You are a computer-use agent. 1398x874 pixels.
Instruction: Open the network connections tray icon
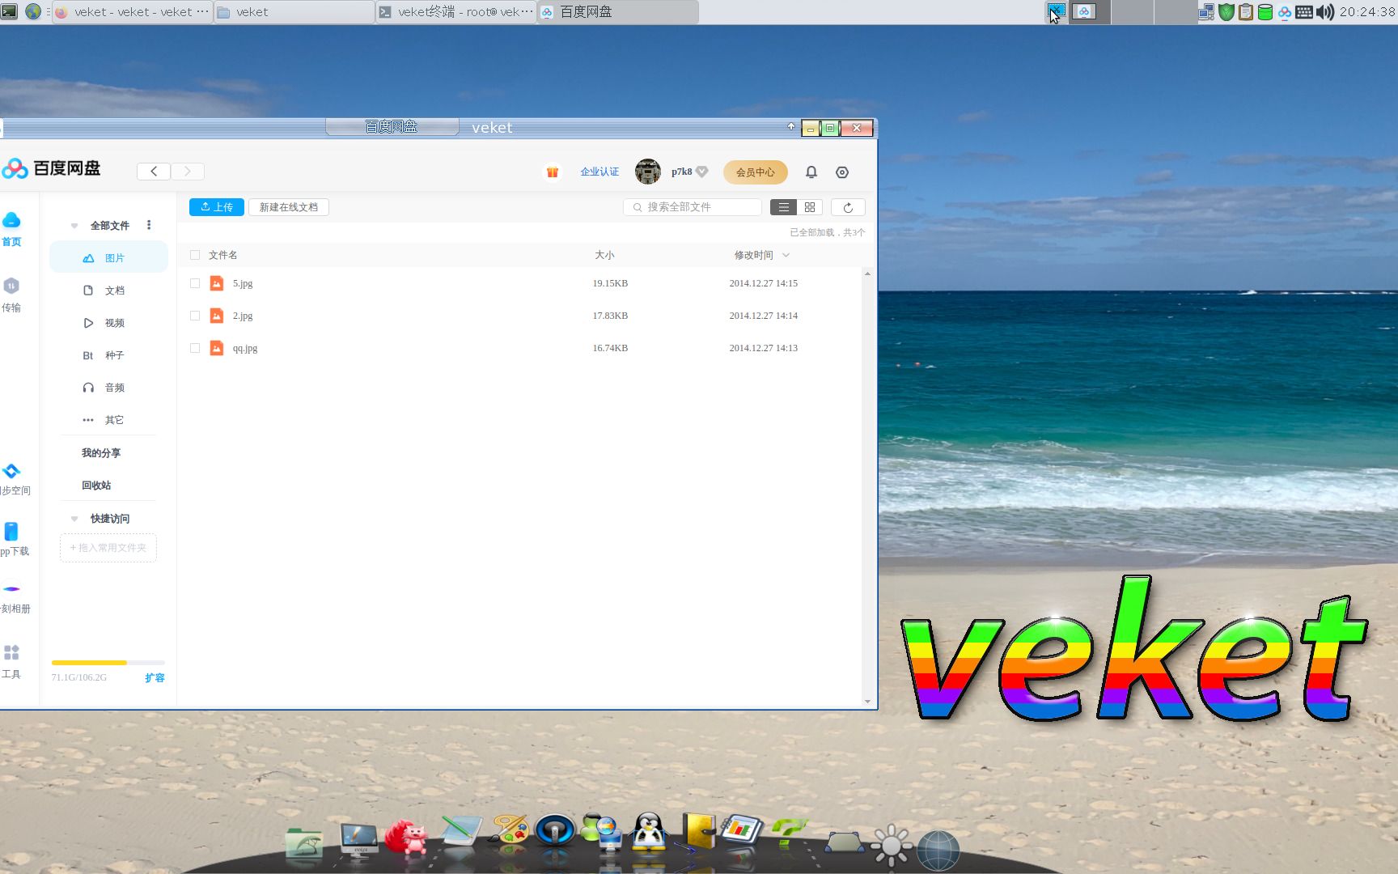pyautogui.click(x=1206, y=12)
